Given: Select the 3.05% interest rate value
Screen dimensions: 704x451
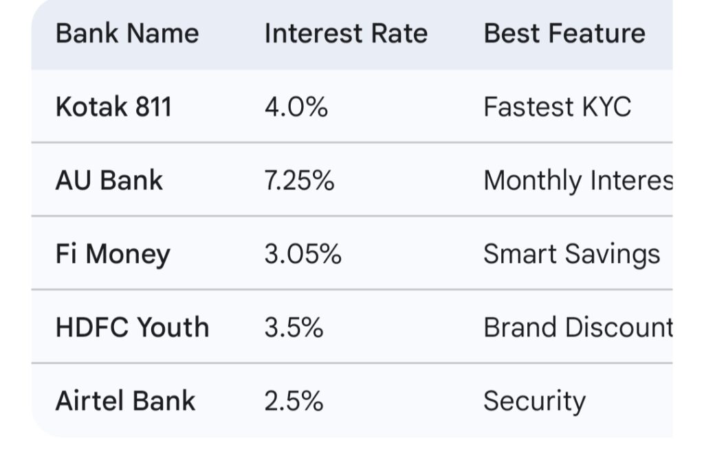Looking at the screenshot, I should point(303,254).
